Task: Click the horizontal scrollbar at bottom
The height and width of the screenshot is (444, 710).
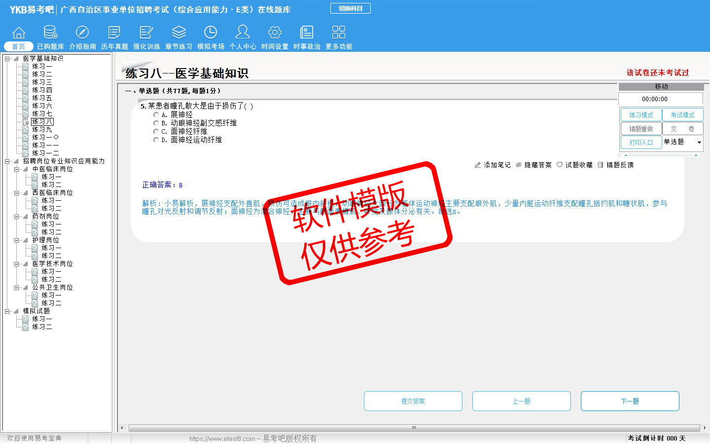Action: pyautogui.click(x=413, y=428)
